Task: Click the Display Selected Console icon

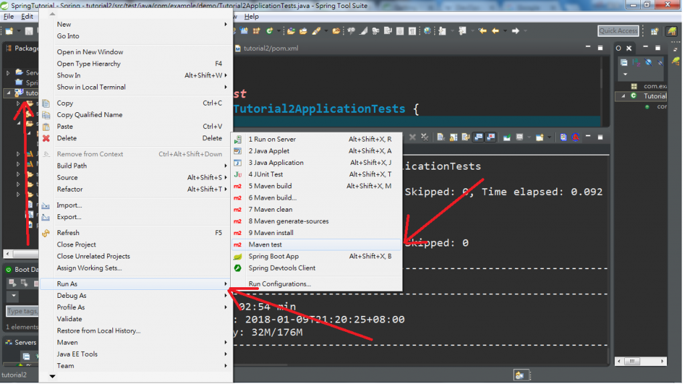Action: coord(519,138)
